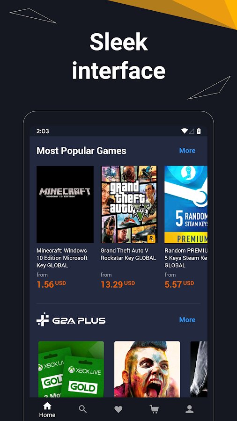The image size is (237, 421).
Task: Open Grand Theft Auto V Rockstar Key title
Action: pos(128,254)
